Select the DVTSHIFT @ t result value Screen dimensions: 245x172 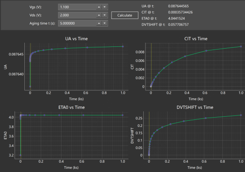(178, 24)
